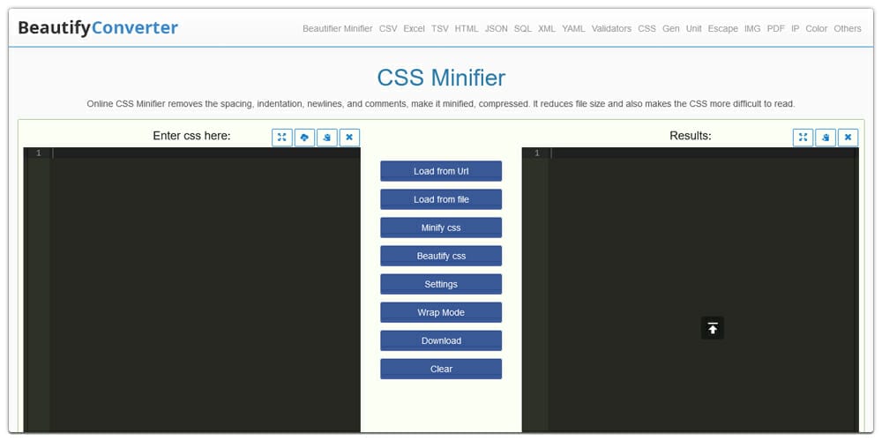882x441 pixels.
Task: Clear input editor with the X icon
Action: pos(349,138)
